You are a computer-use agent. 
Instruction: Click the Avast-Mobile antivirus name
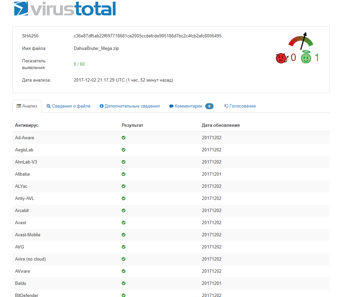point(28,235)
